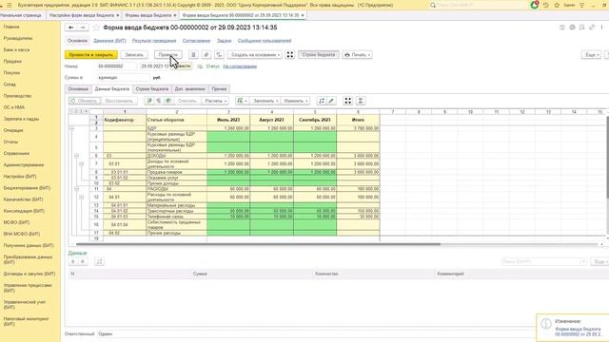The width and height of the screenshot is (609, 342).
Task: Click the link icon in form header
Action: tap(592, 28)
